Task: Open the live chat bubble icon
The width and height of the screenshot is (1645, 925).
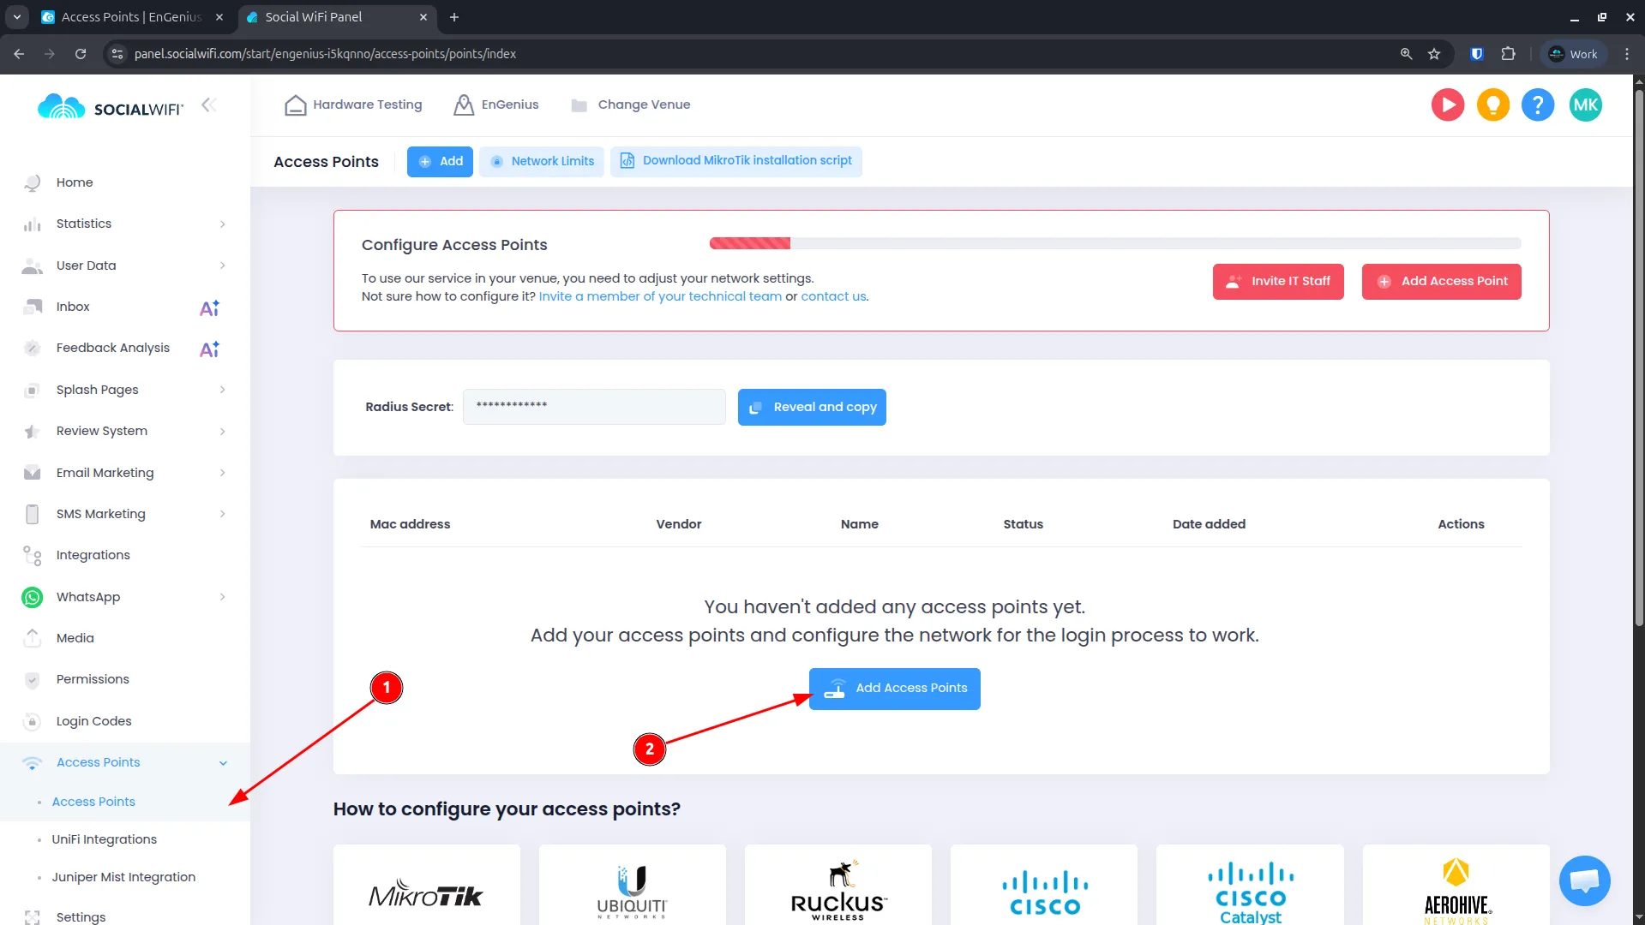Action: click(1584, 880)
